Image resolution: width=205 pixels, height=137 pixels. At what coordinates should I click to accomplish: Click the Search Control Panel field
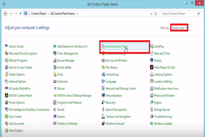(181, 14)
